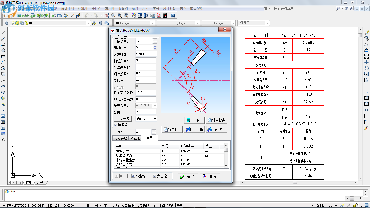The image size is (370, 208).
Task: Open the 大端模数 dropdown
Action: [155, 54]
